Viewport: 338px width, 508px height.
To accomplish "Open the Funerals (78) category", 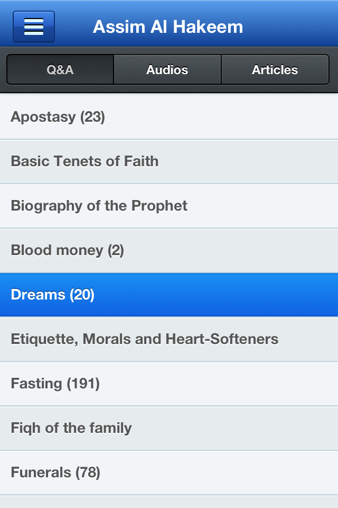I will point(169,473).
